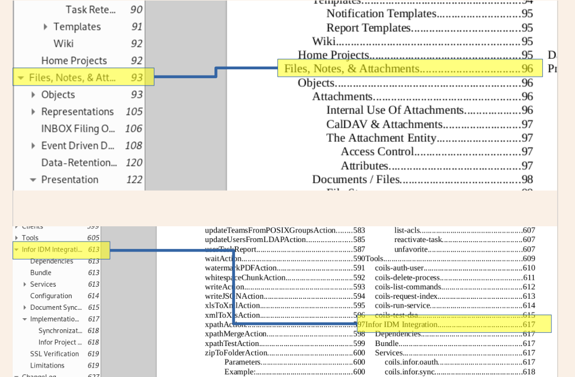Select Task Rete... page 90 in outline
This screenshot has width=575, height=377.
click(104, 9)
